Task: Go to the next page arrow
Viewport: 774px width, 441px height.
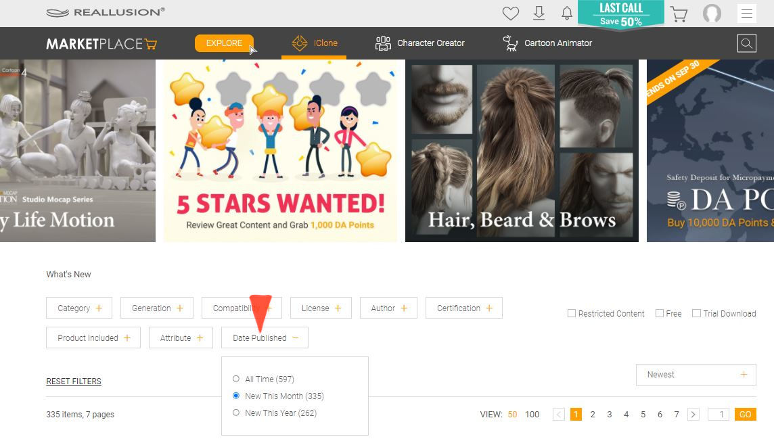Action: tap(693, 415)
